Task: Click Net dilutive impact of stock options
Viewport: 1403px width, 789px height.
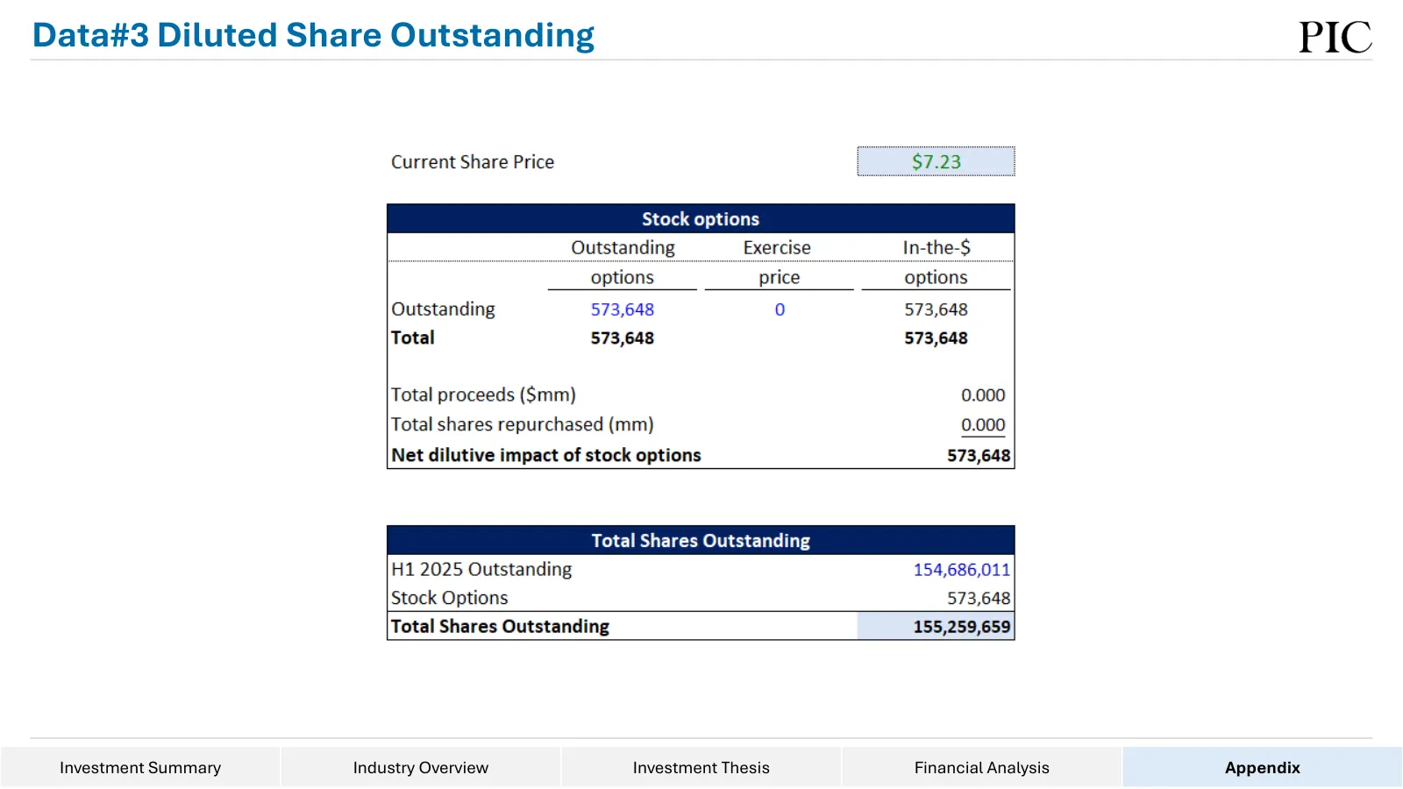Action: pyautogui.click(x=546, y=455)
